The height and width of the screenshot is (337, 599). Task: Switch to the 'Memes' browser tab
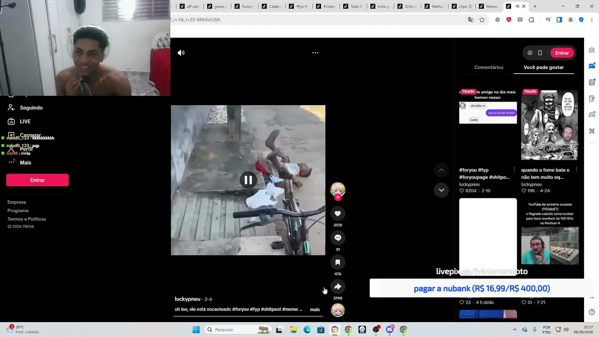click(488, 7)
